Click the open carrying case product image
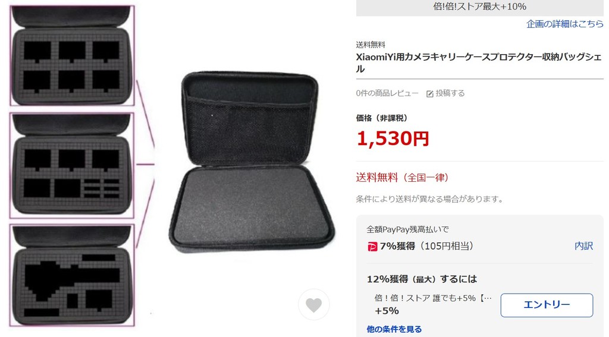 point(252,161)
